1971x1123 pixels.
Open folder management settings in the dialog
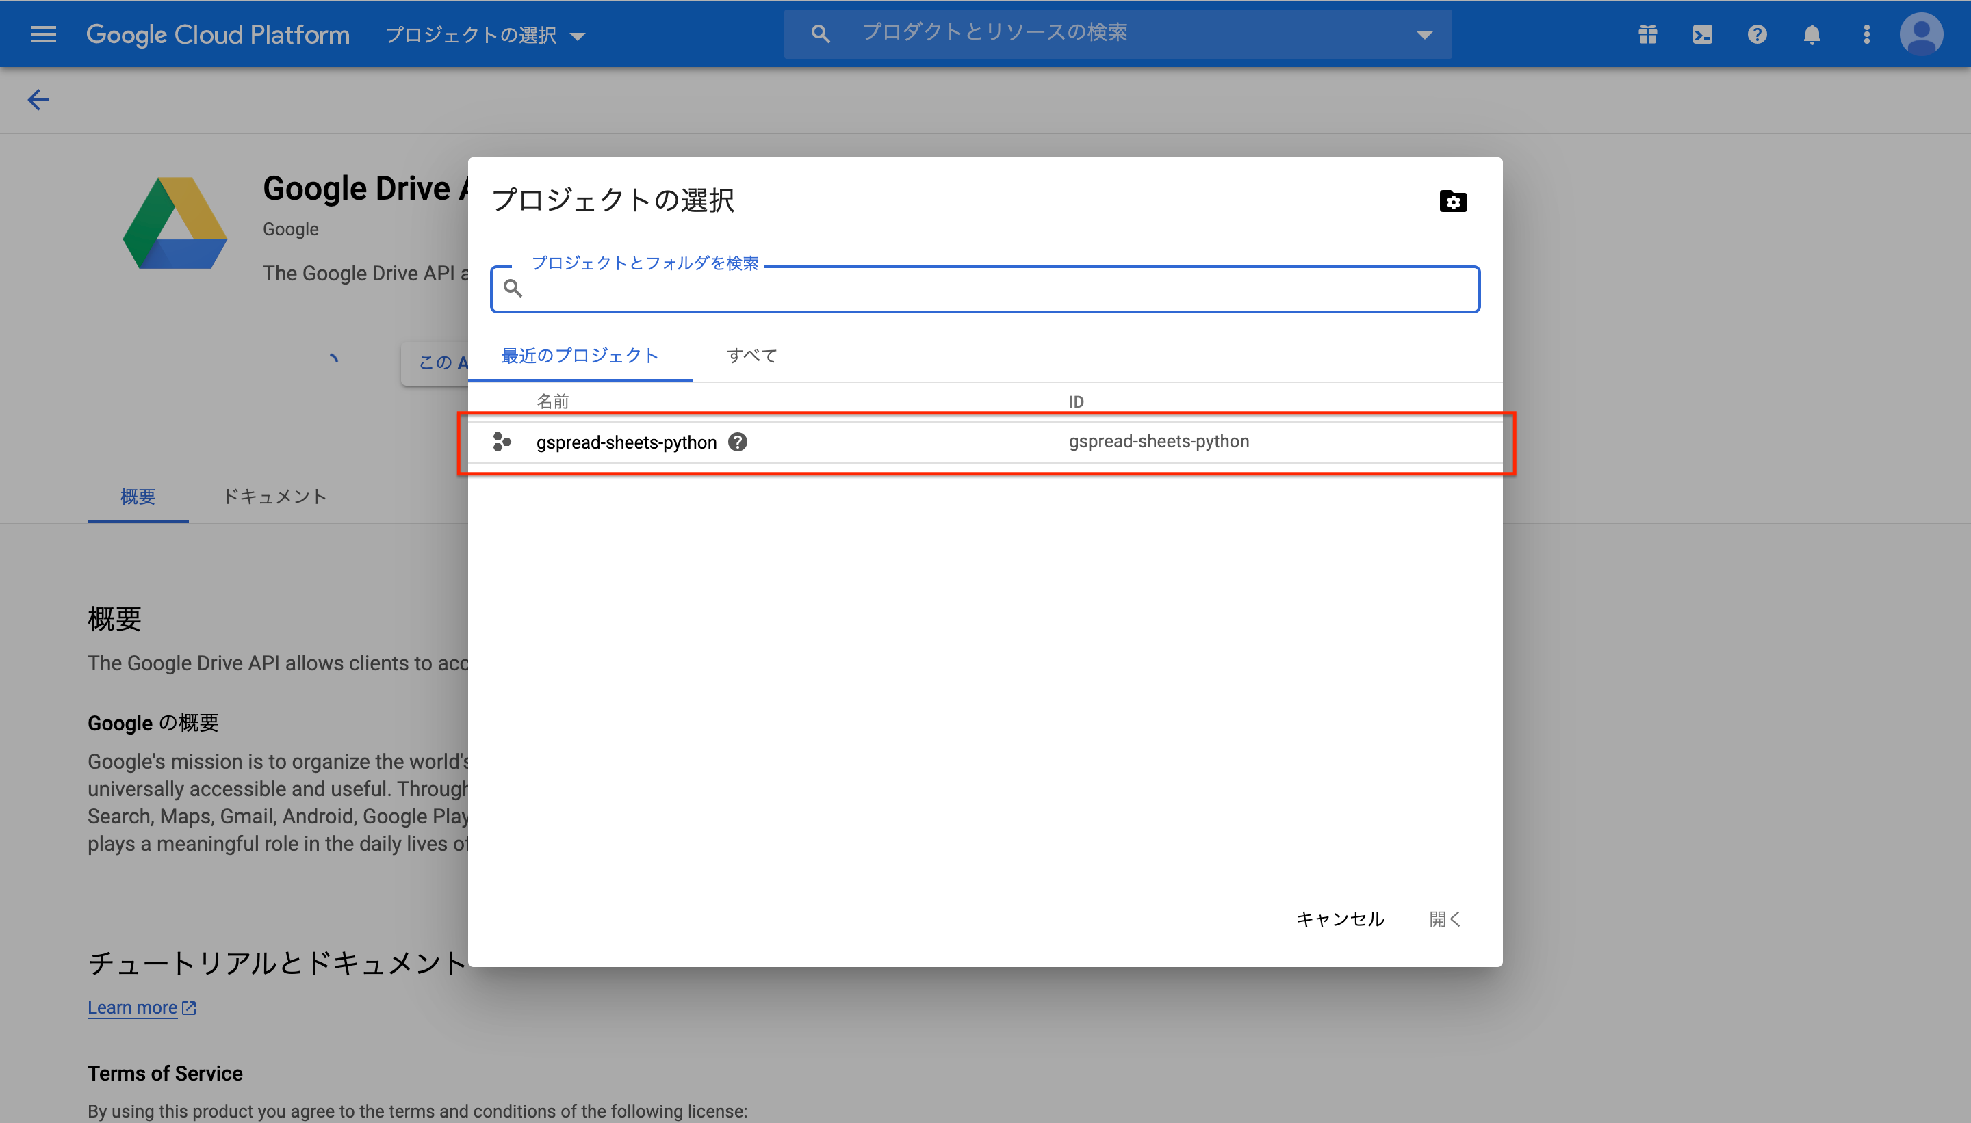(x=1452, y=200)
